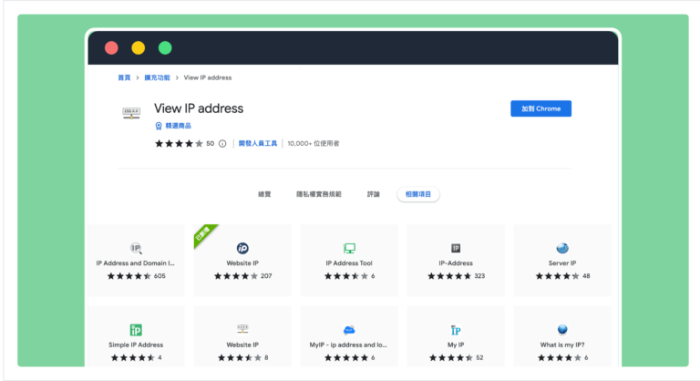This screenshot has width=700, height=381.
Task: Open the 精選商品 featured link
Action: point(178,126)
